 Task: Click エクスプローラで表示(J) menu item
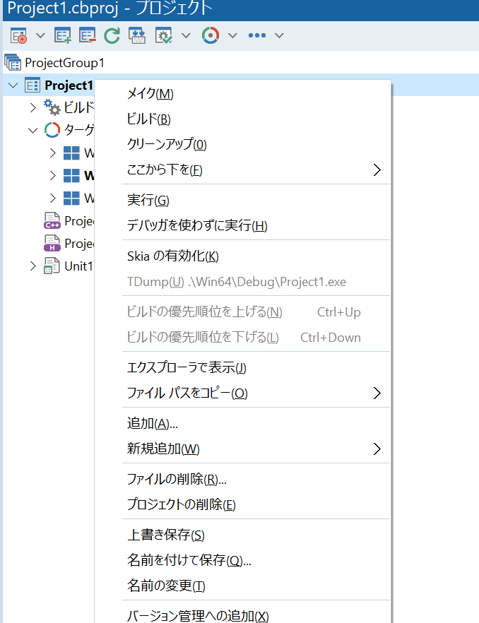(x=187, y=367)
